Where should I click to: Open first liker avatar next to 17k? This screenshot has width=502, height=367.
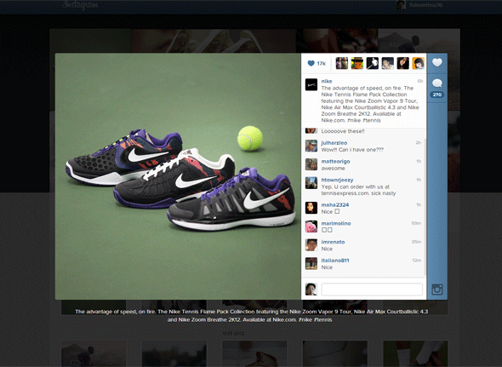(x=341, y=63)
